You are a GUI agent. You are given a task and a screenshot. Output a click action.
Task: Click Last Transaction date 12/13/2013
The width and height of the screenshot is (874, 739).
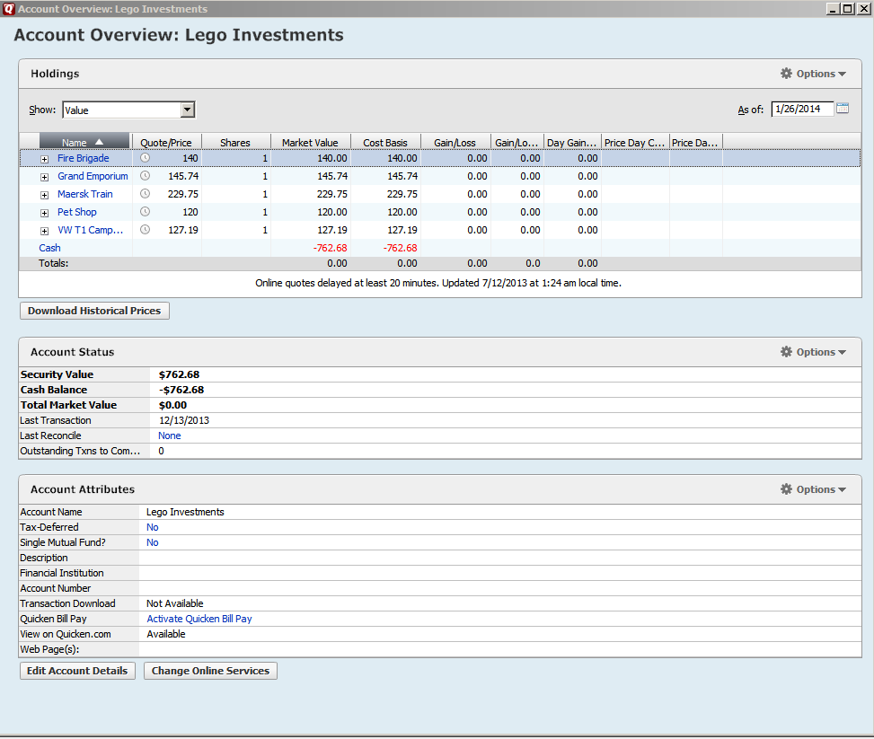click(184, 420)
